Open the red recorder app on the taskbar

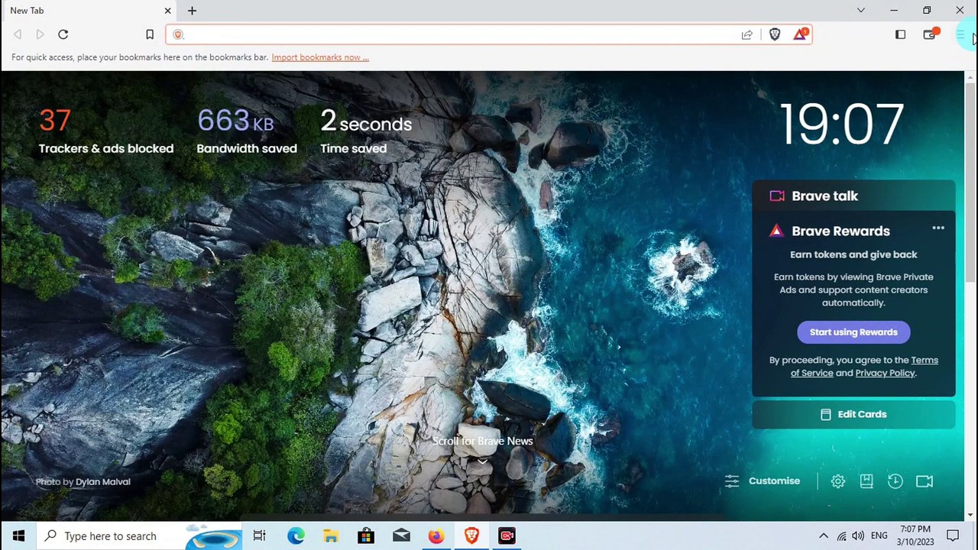(x=507, y=536)
